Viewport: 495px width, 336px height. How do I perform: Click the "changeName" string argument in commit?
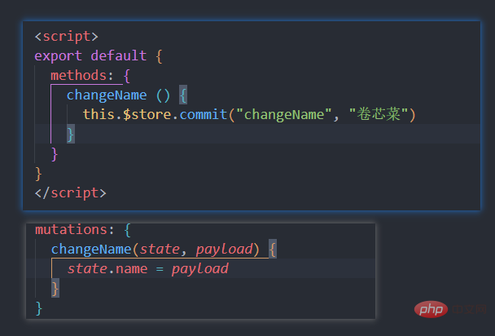(281, 115)
